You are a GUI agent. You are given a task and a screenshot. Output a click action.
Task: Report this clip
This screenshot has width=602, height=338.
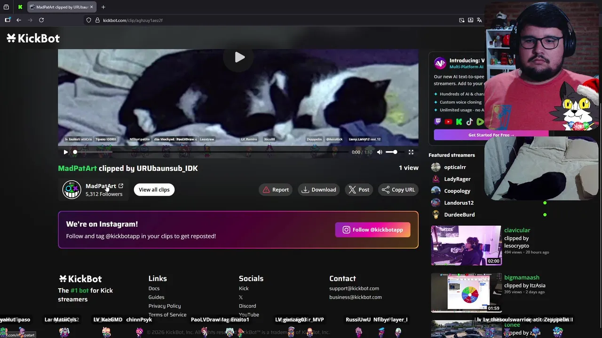coord(276,190)
